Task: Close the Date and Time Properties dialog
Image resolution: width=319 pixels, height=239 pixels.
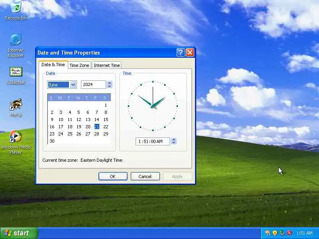Action: [x=190, y=53]
